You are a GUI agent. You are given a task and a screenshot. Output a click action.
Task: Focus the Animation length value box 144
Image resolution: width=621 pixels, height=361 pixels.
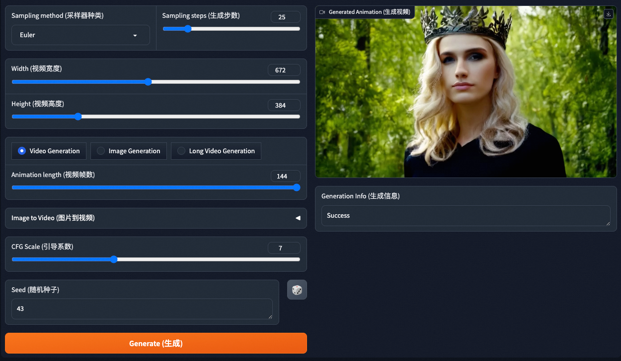pyautogui.click(x=286, y=176)
